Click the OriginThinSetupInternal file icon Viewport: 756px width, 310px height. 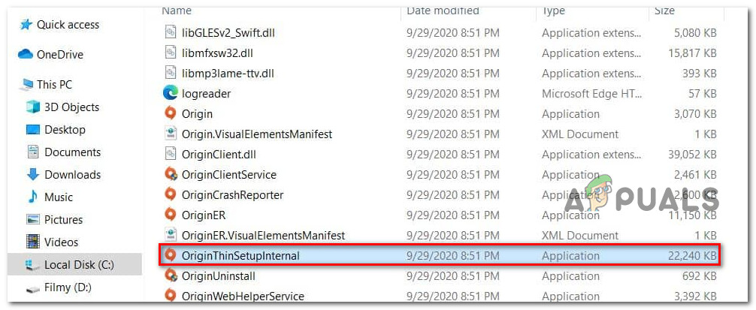click(x=170, y=256)
